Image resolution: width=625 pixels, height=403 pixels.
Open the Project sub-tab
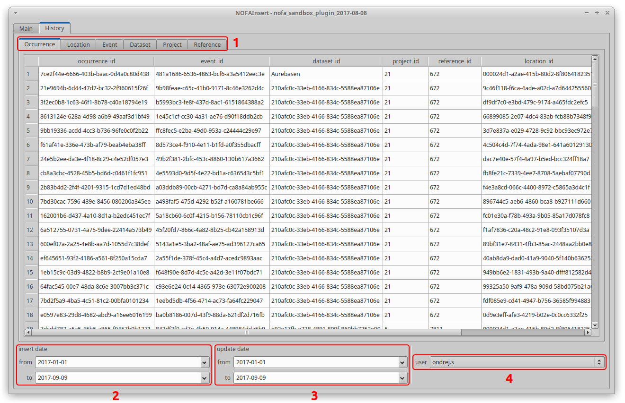coord(172,44)
